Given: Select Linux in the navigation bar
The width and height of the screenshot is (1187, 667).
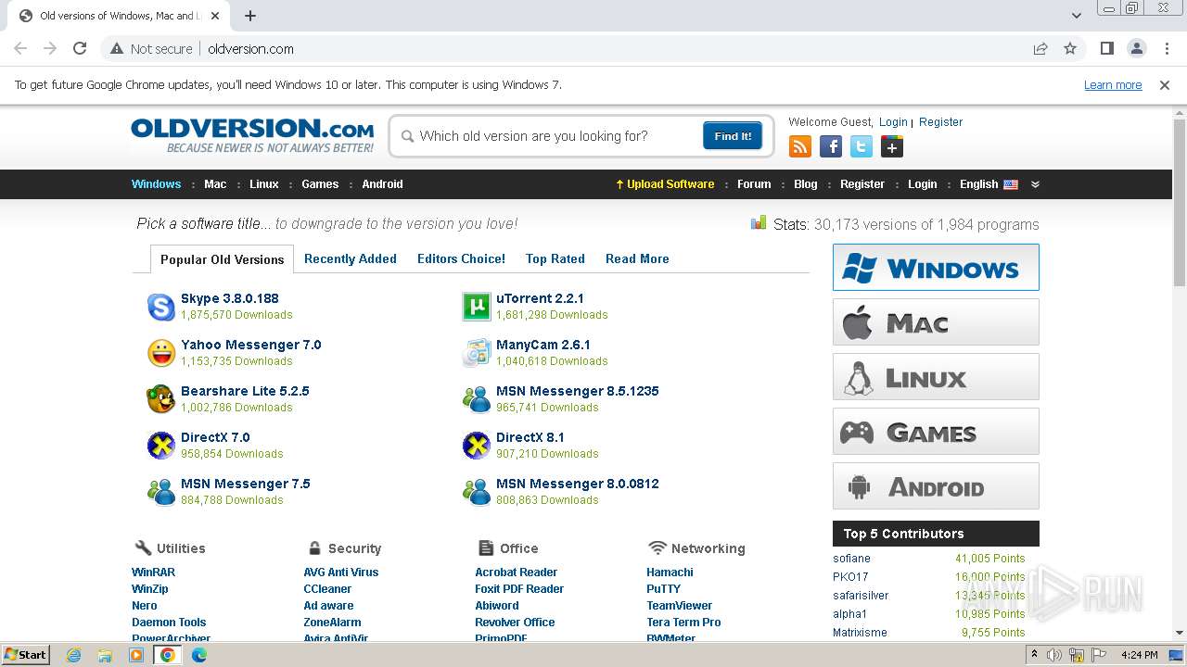Looking at the screenshot, I should (x=264, y=184).
